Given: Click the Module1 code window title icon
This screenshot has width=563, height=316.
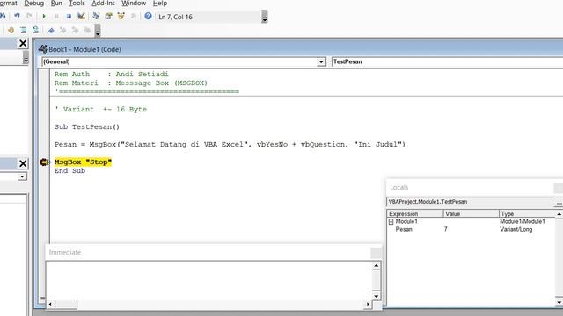Looking at the screenshot, I should [x=43, y=49].
